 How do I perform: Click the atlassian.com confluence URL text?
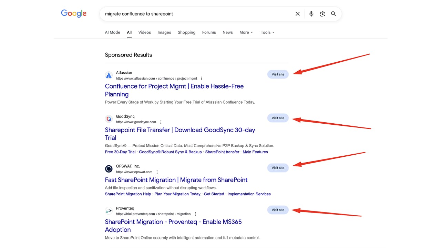click(x=156, y=79)
